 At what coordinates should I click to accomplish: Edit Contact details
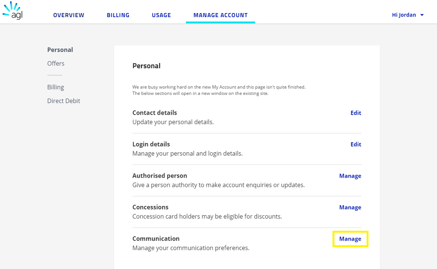click(356, 113)
